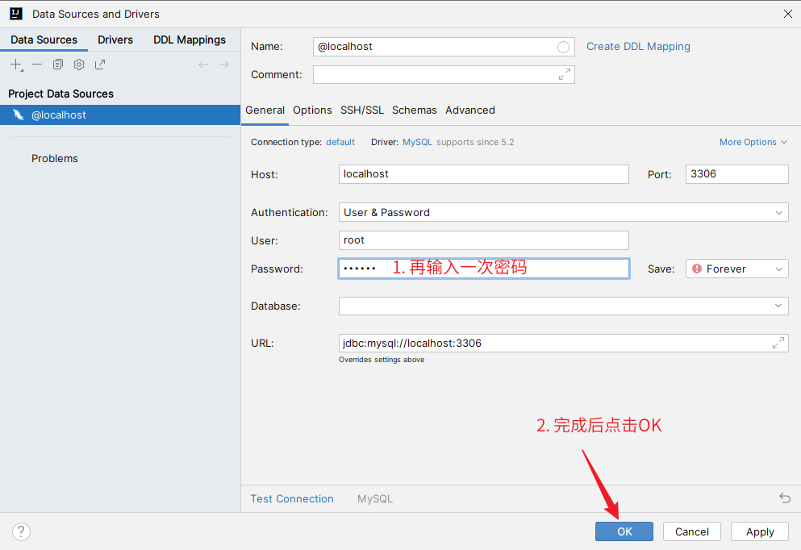This screenshot has width=801, height=550.
Task: Click the Test Connection link
Action: pos(292,499)
